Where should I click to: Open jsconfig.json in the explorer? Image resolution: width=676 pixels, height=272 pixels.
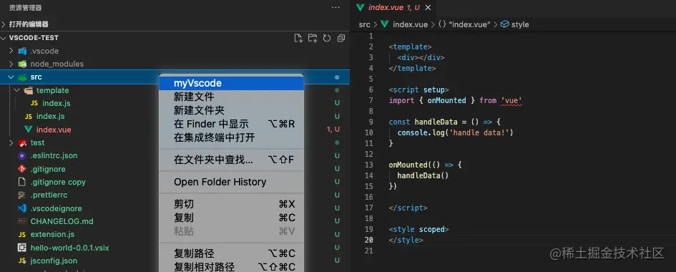click(54, 261)
